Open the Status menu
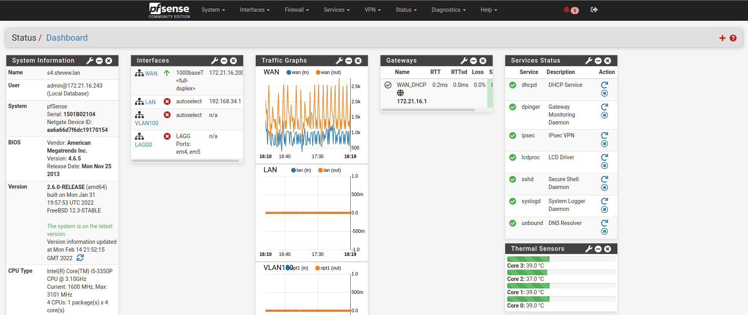 point(406,10)
